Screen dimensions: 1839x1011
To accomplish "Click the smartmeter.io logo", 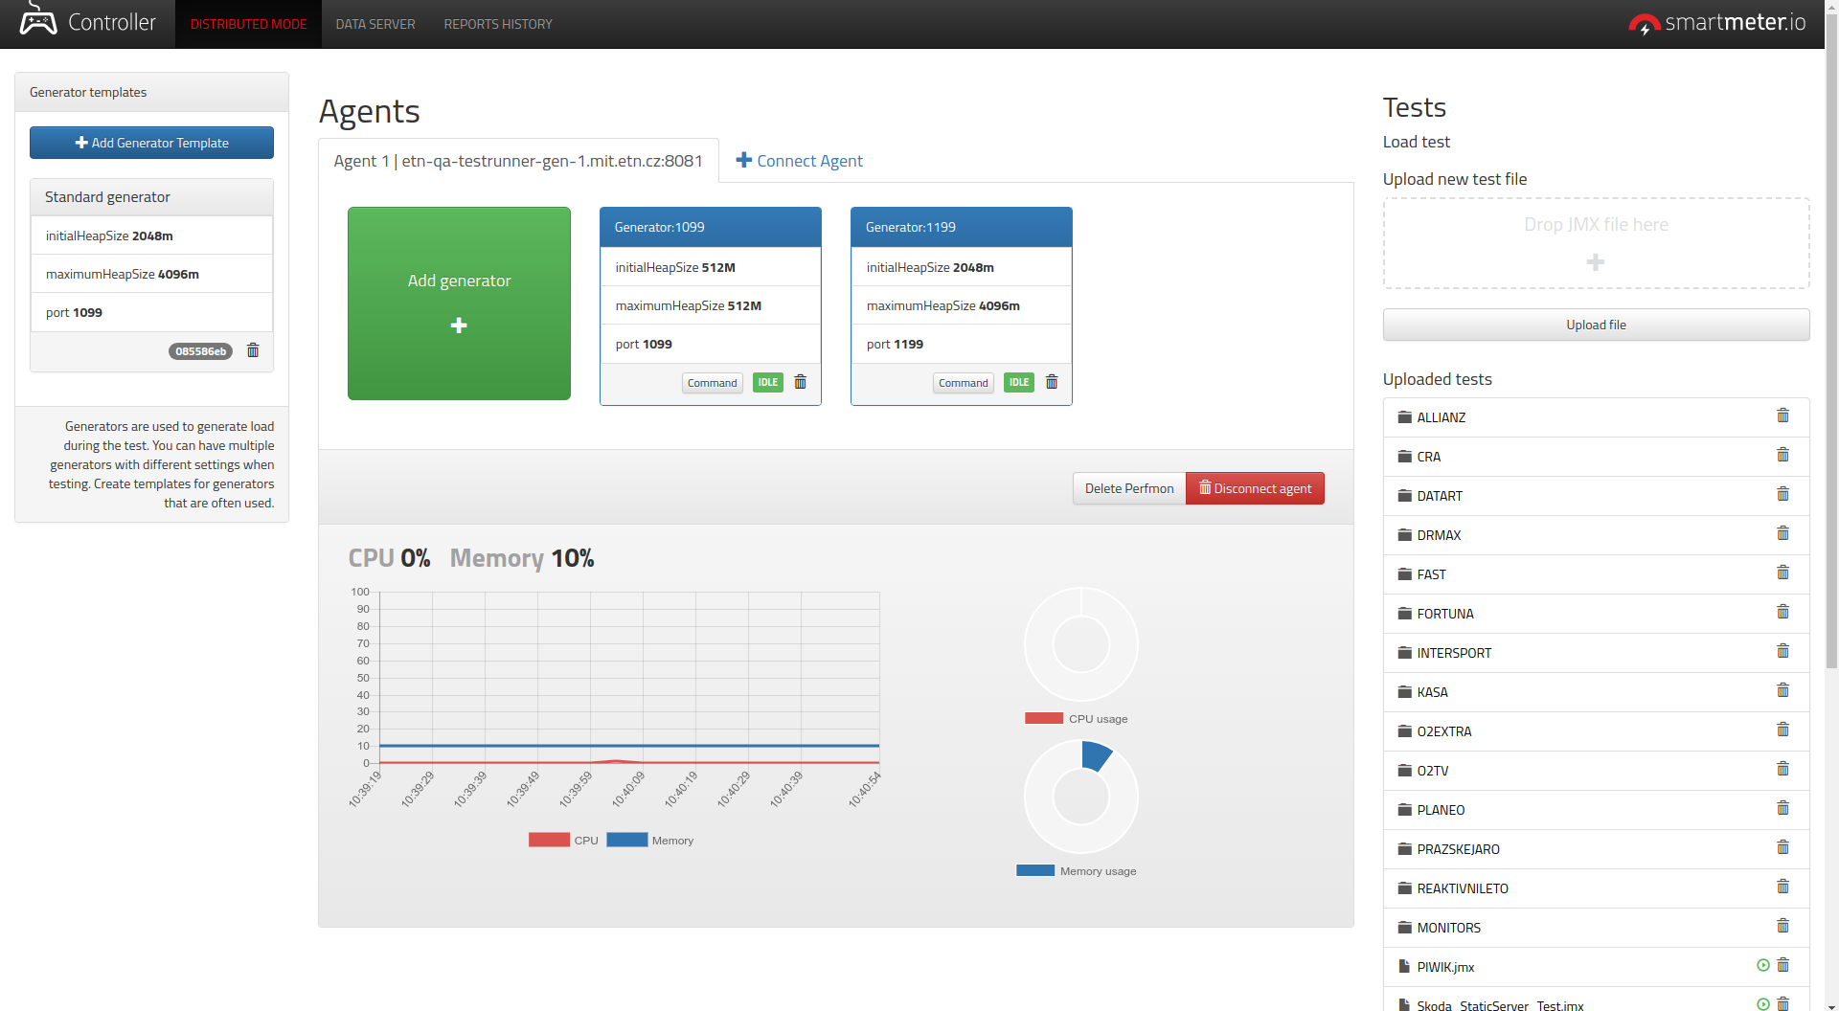I will pos(1716,23).
